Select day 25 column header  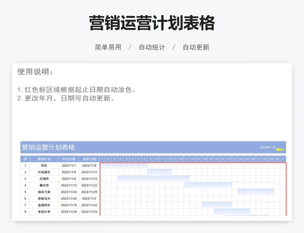[247, 159]
